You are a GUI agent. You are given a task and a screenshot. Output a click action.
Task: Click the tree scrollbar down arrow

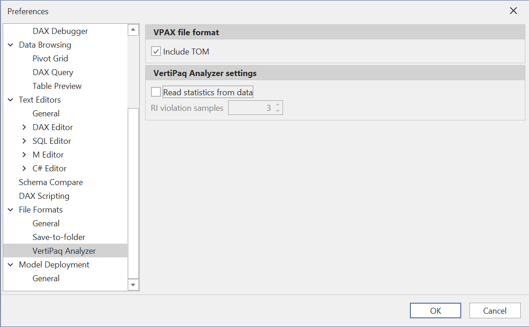coord(133,285)
